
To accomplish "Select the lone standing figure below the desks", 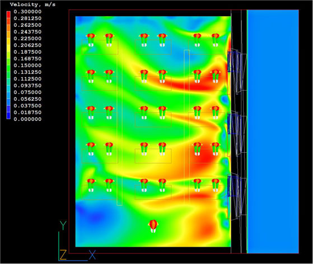I will pos(153,226).
